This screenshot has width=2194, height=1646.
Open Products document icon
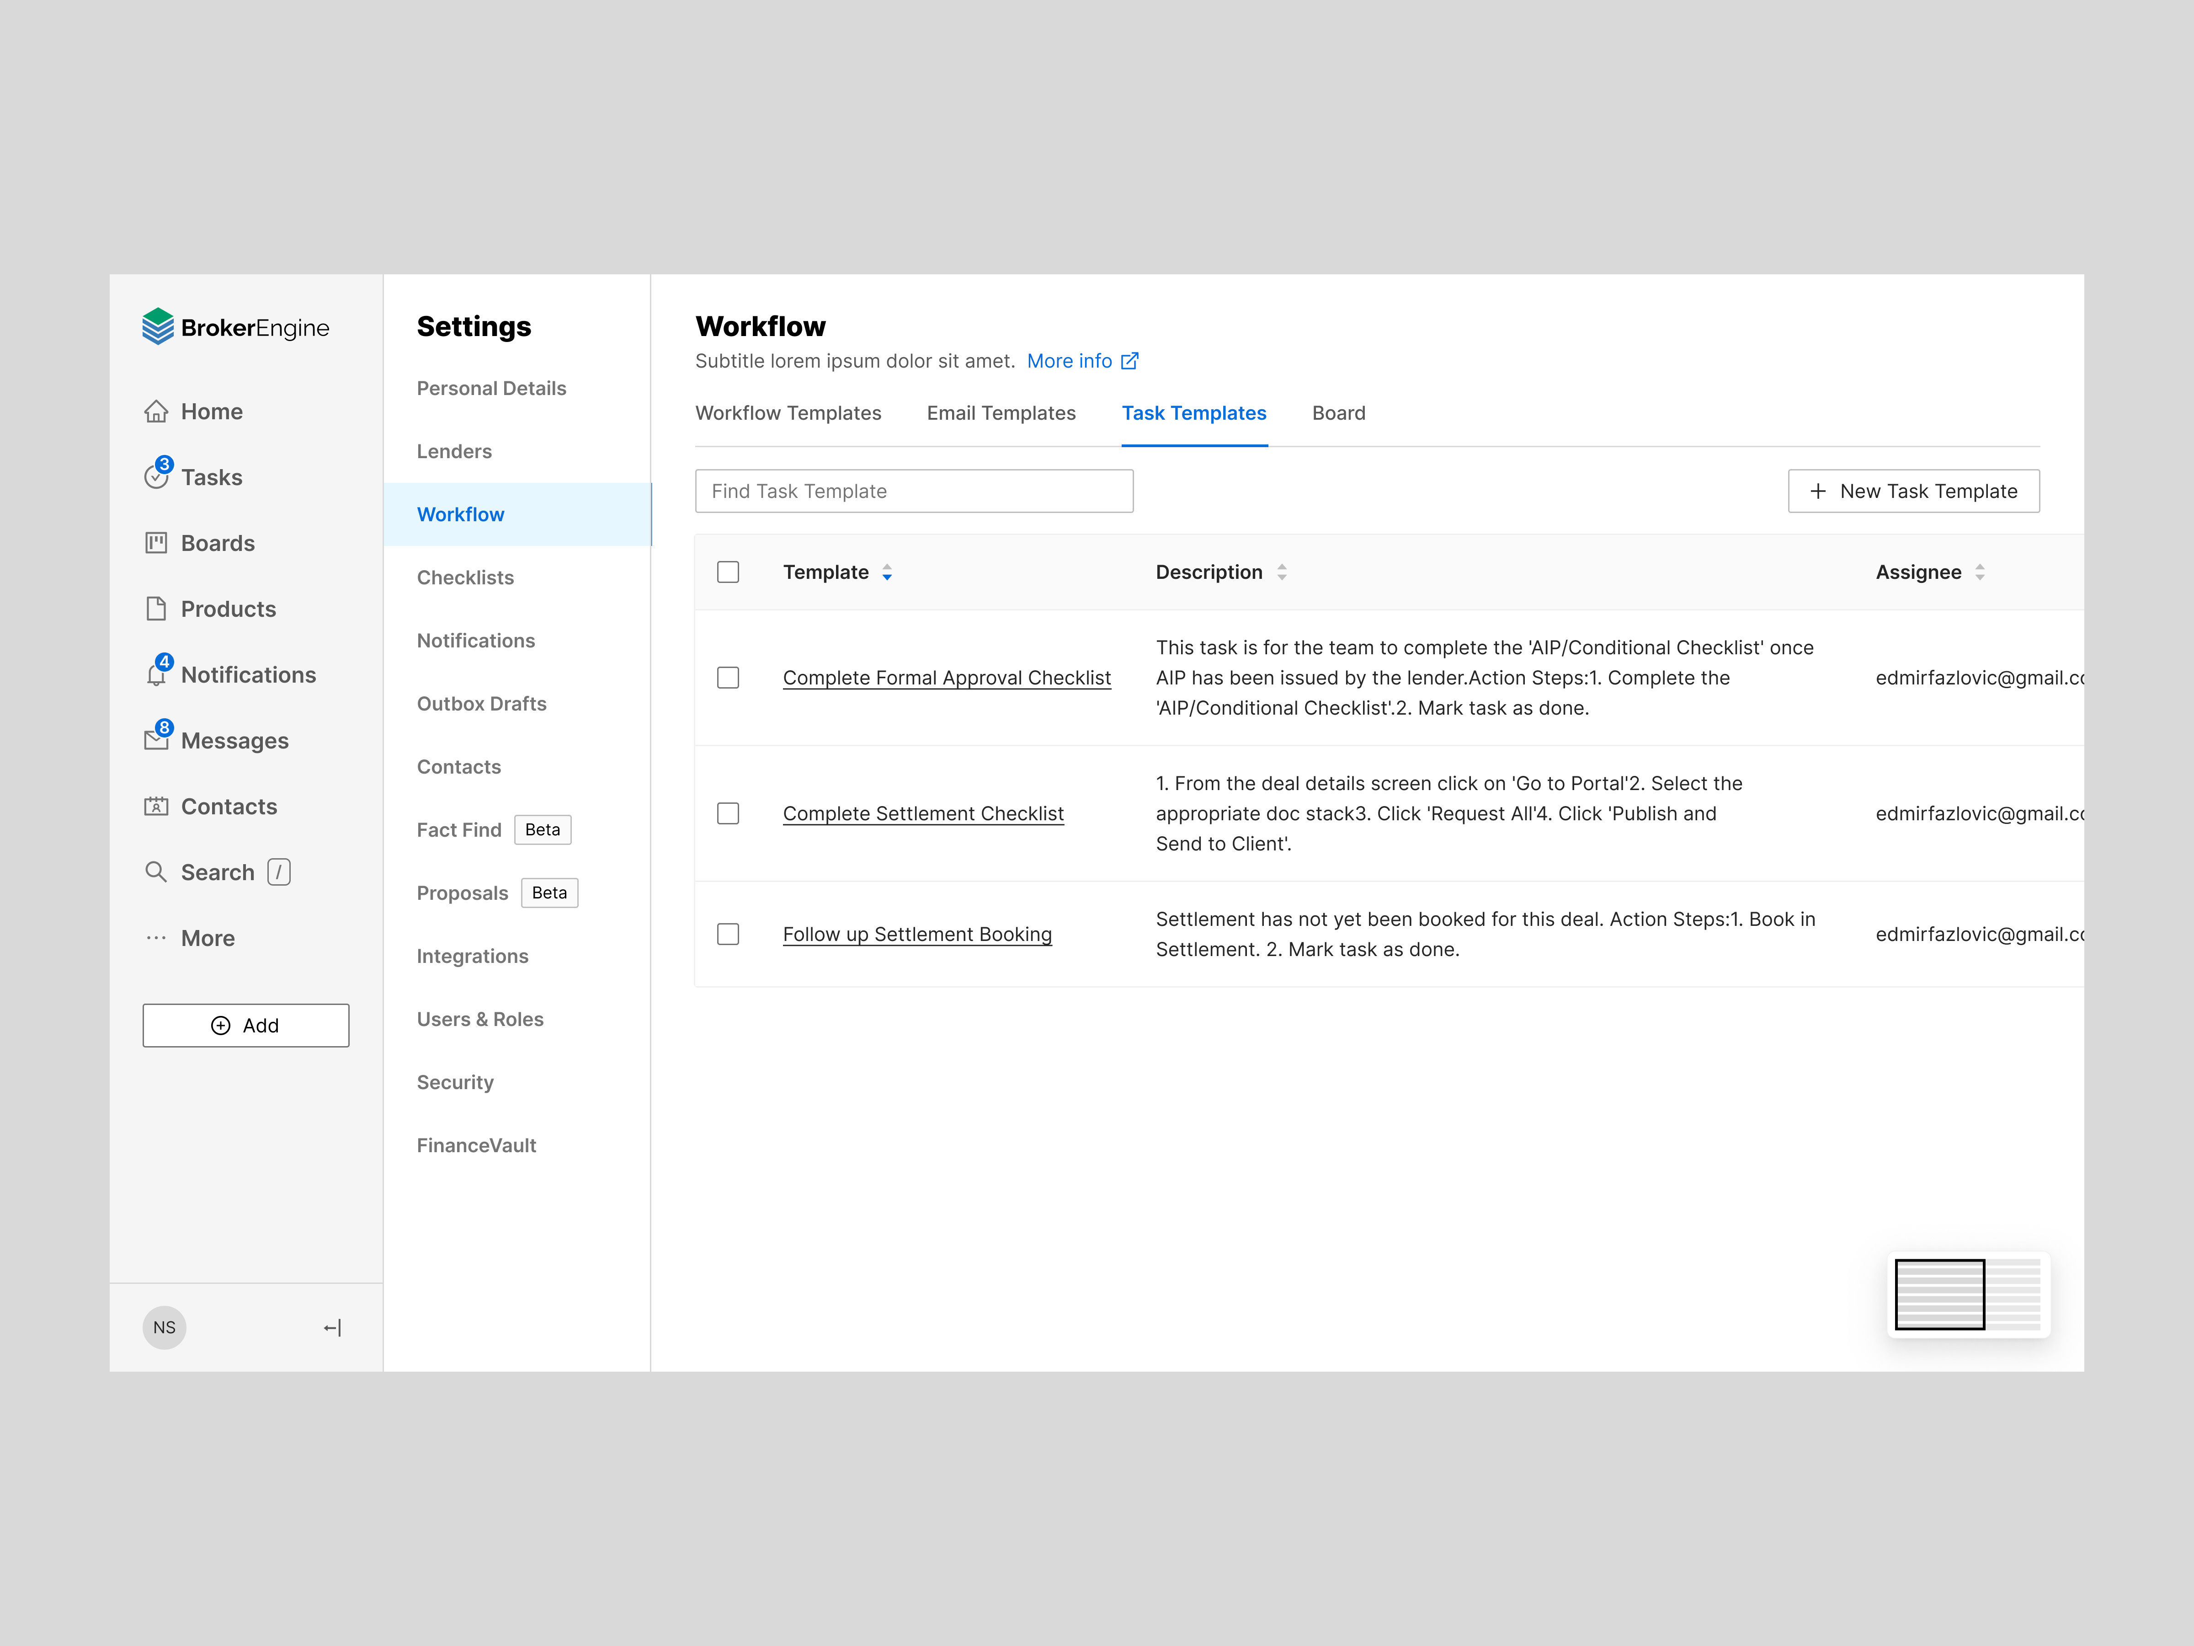tap(156, 608)
